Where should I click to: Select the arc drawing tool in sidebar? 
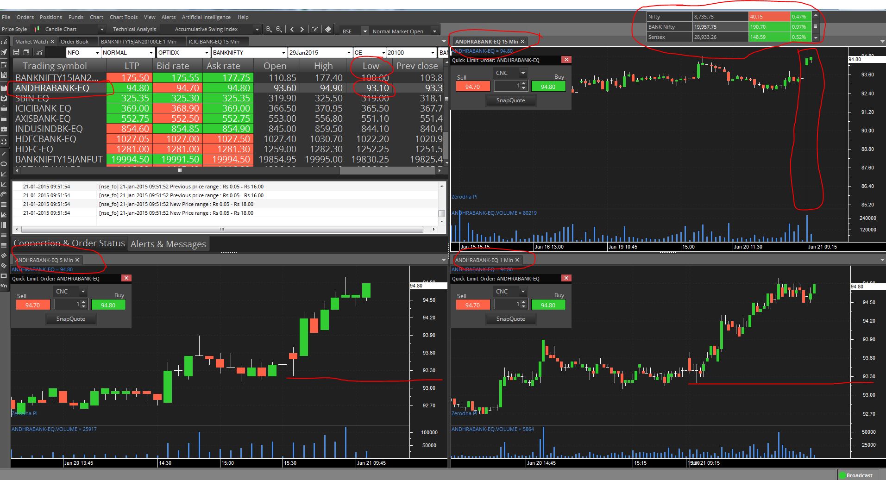pyautogui.click(x=4, y=194)
